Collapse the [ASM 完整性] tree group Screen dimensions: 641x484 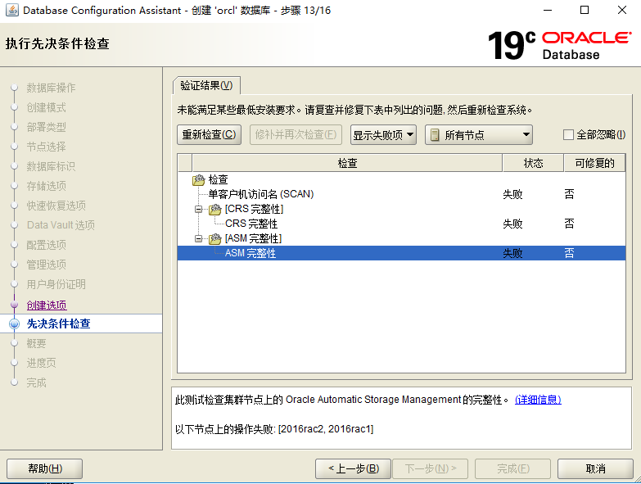tap(199, 239)
